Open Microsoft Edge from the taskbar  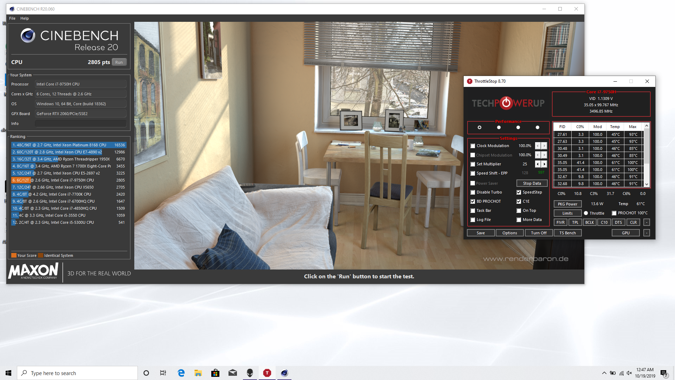(x=181, y=373)
